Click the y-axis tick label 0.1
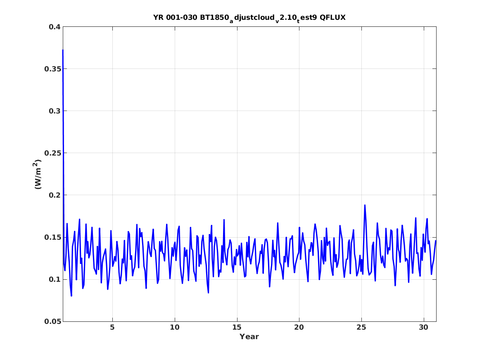 [x=55, y=280]
